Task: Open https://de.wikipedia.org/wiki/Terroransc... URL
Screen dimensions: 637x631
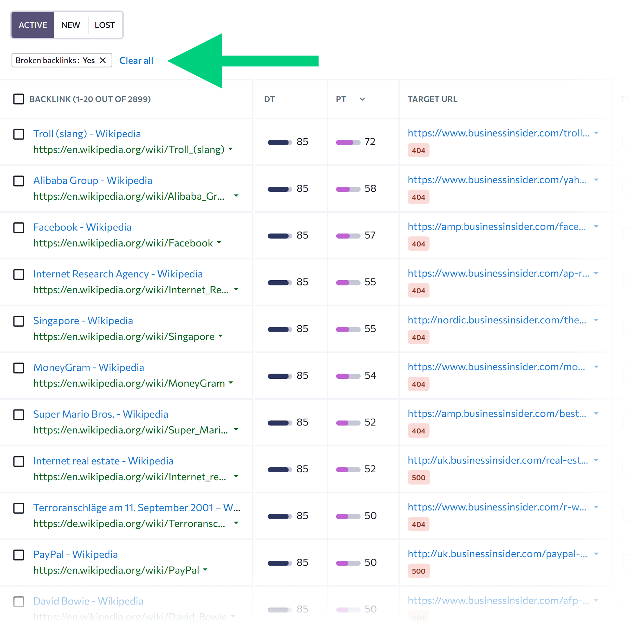Action: 129,524
